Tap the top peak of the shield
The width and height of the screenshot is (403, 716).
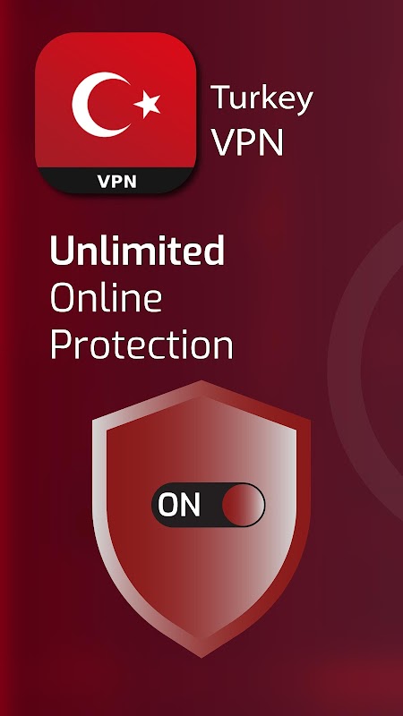(201, 386)
